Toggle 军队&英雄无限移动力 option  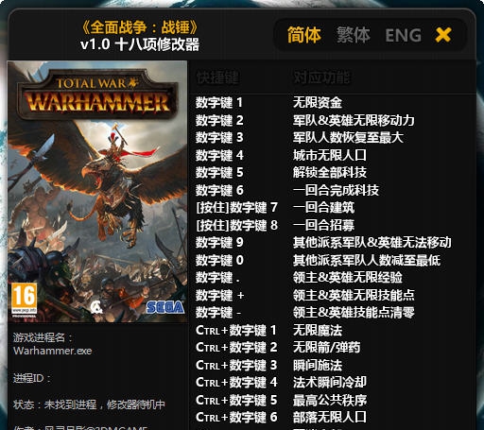click(x=354, y=120)
